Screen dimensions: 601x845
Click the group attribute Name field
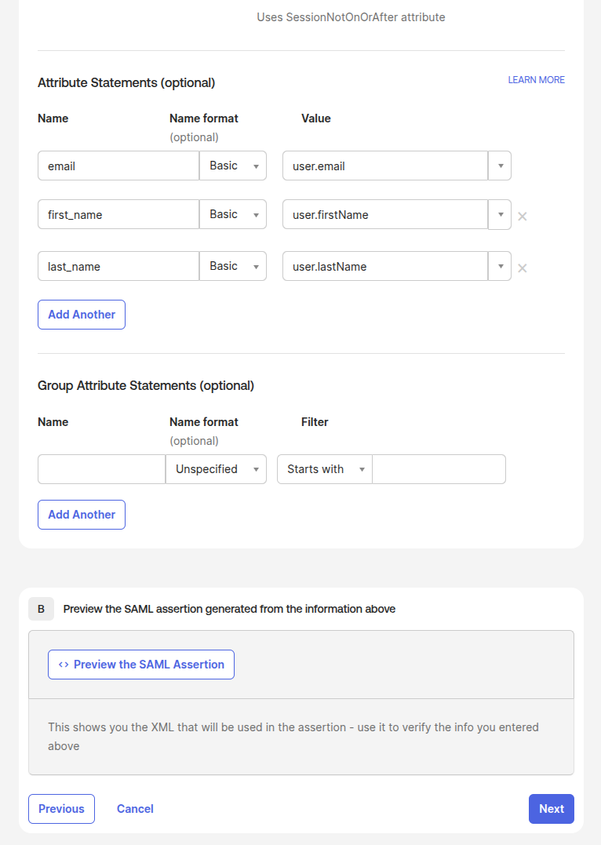click(101, 469)
